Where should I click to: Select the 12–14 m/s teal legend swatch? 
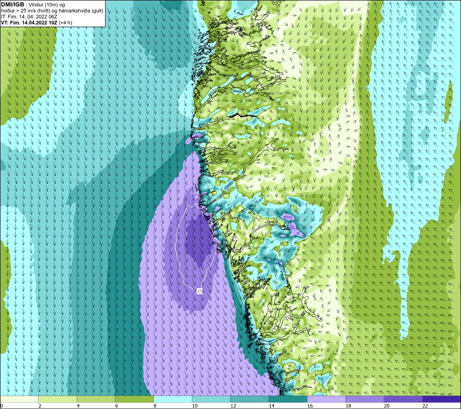[x=249, y=399]
